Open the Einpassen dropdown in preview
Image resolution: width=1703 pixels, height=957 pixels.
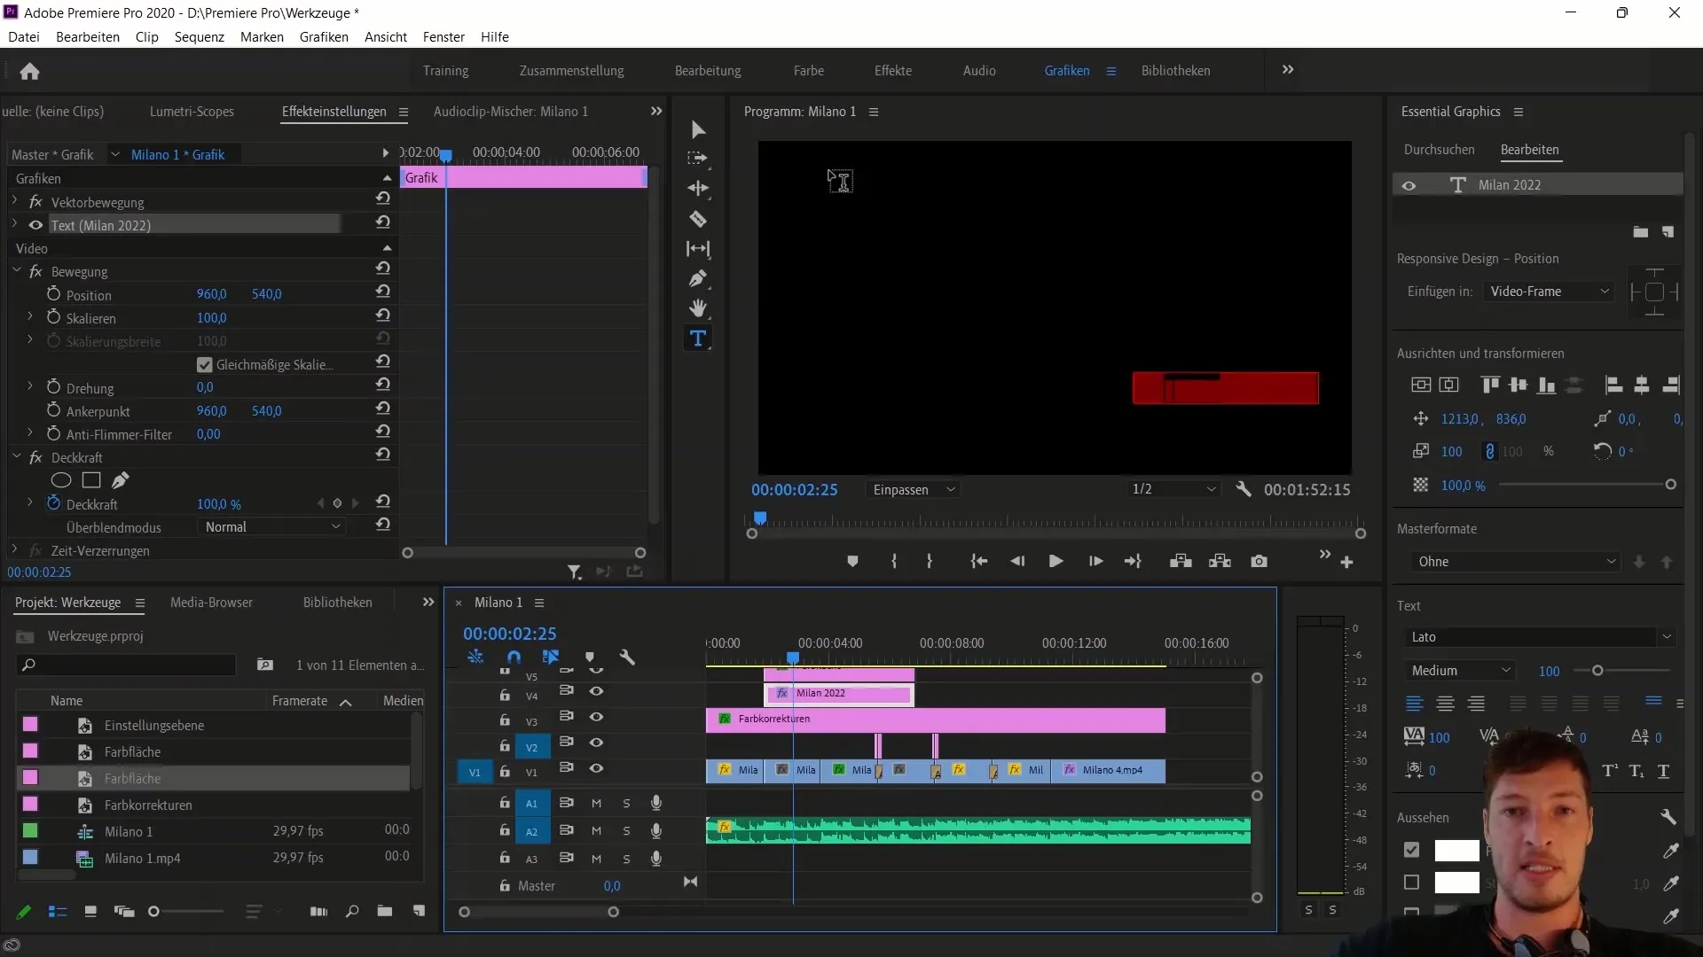pos(914,488)
